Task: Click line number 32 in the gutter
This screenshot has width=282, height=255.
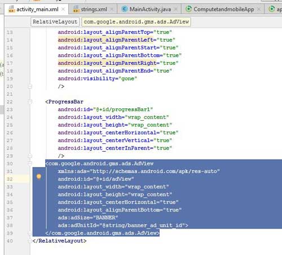Action: pyautogui.click(x=10, y=179)
